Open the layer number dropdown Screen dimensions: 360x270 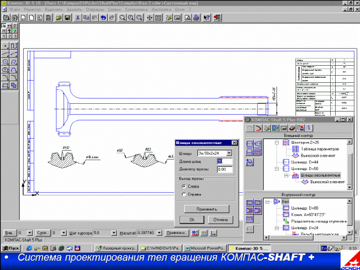coord(64,233)
